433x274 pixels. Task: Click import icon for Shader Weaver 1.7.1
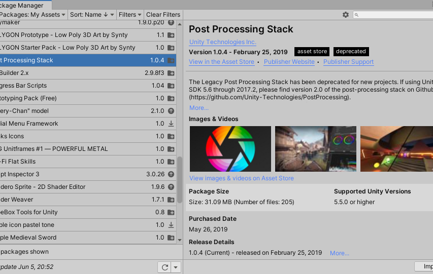(x=171, y=200)
